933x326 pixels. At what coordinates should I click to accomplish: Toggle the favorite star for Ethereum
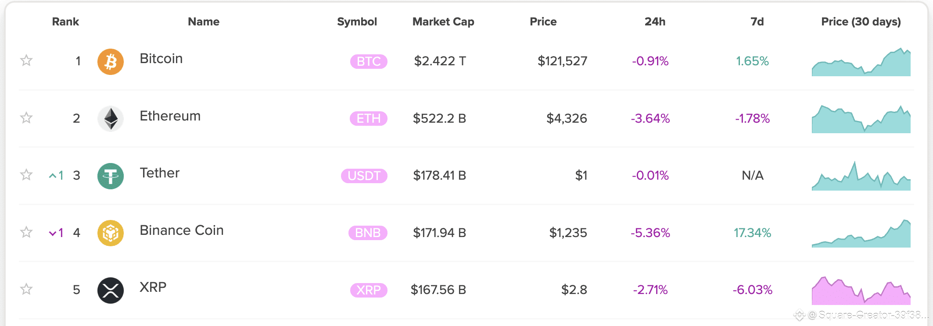click(26, 118)
